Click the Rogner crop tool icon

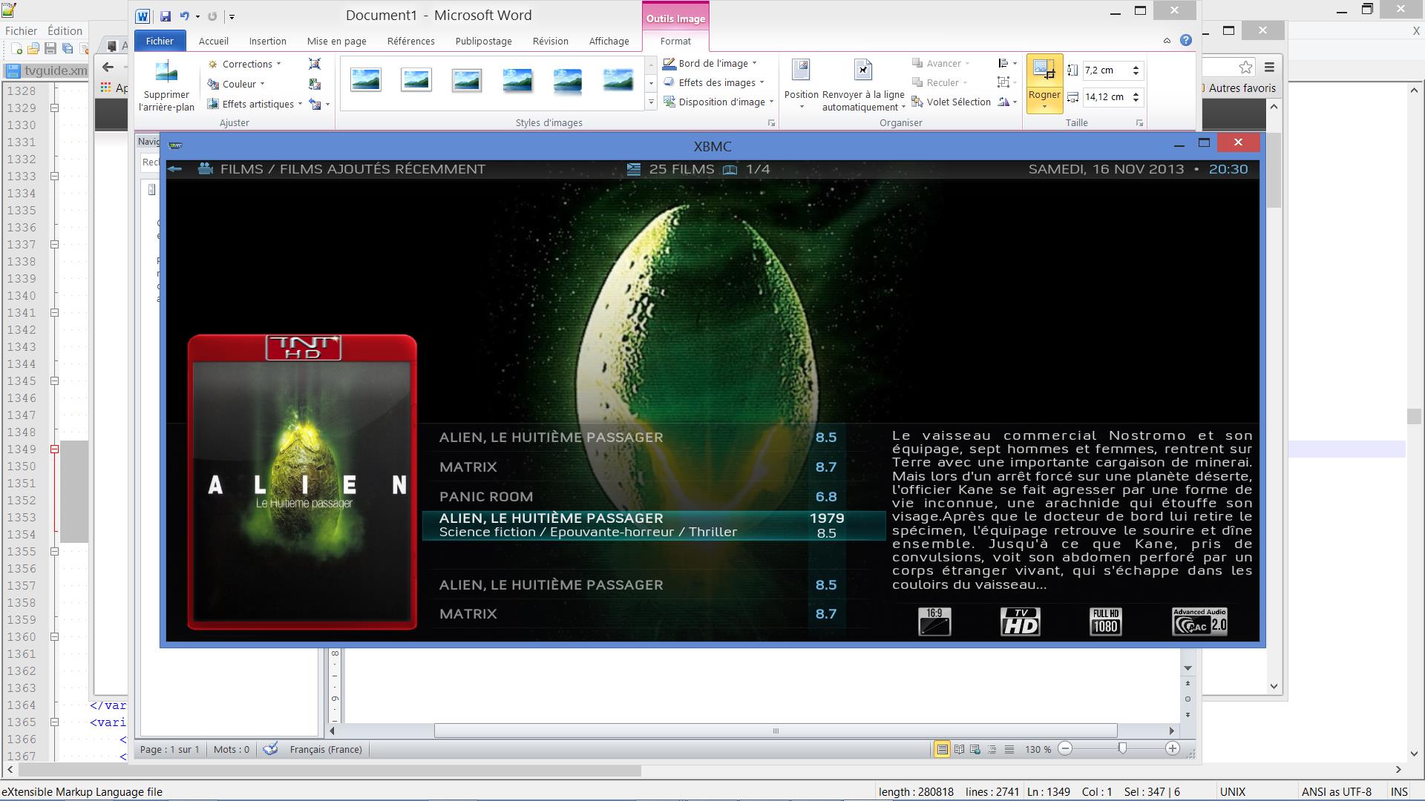click(x=1044, y=71)
